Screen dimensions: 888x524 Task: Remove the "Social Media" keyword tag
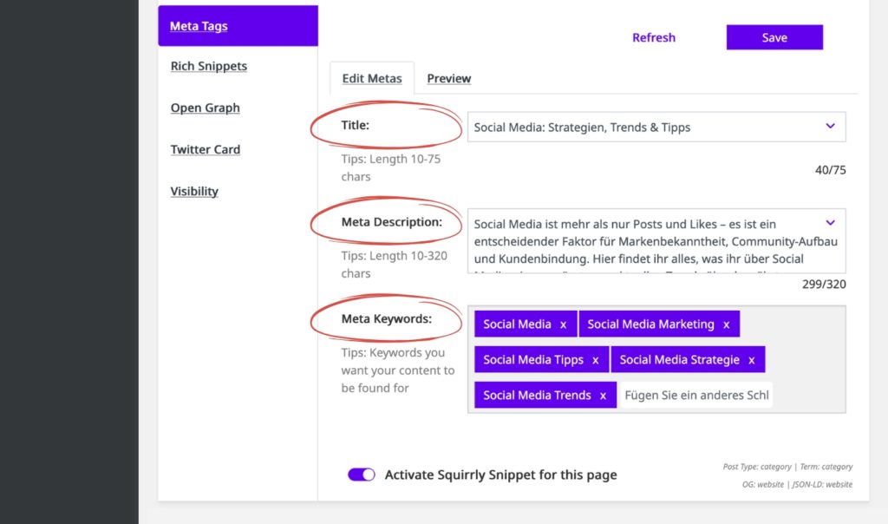coord(563,324)
